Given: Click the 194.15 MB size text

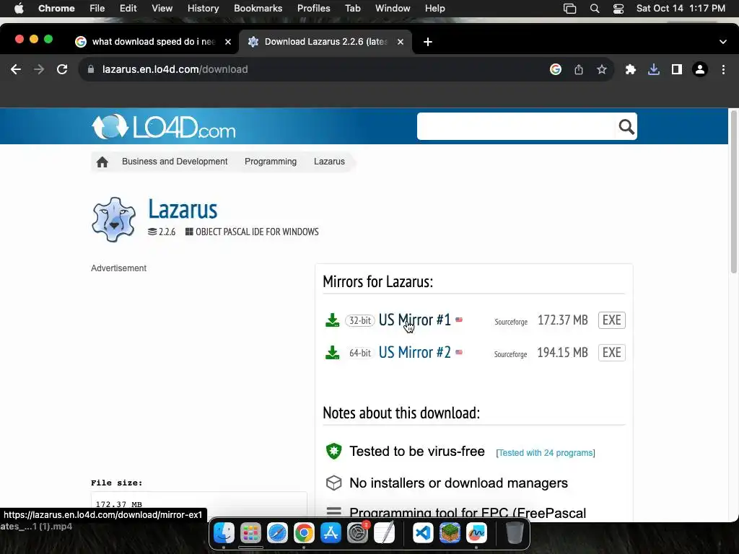Looking at the screenshot, I should click(x=562, y=353).
